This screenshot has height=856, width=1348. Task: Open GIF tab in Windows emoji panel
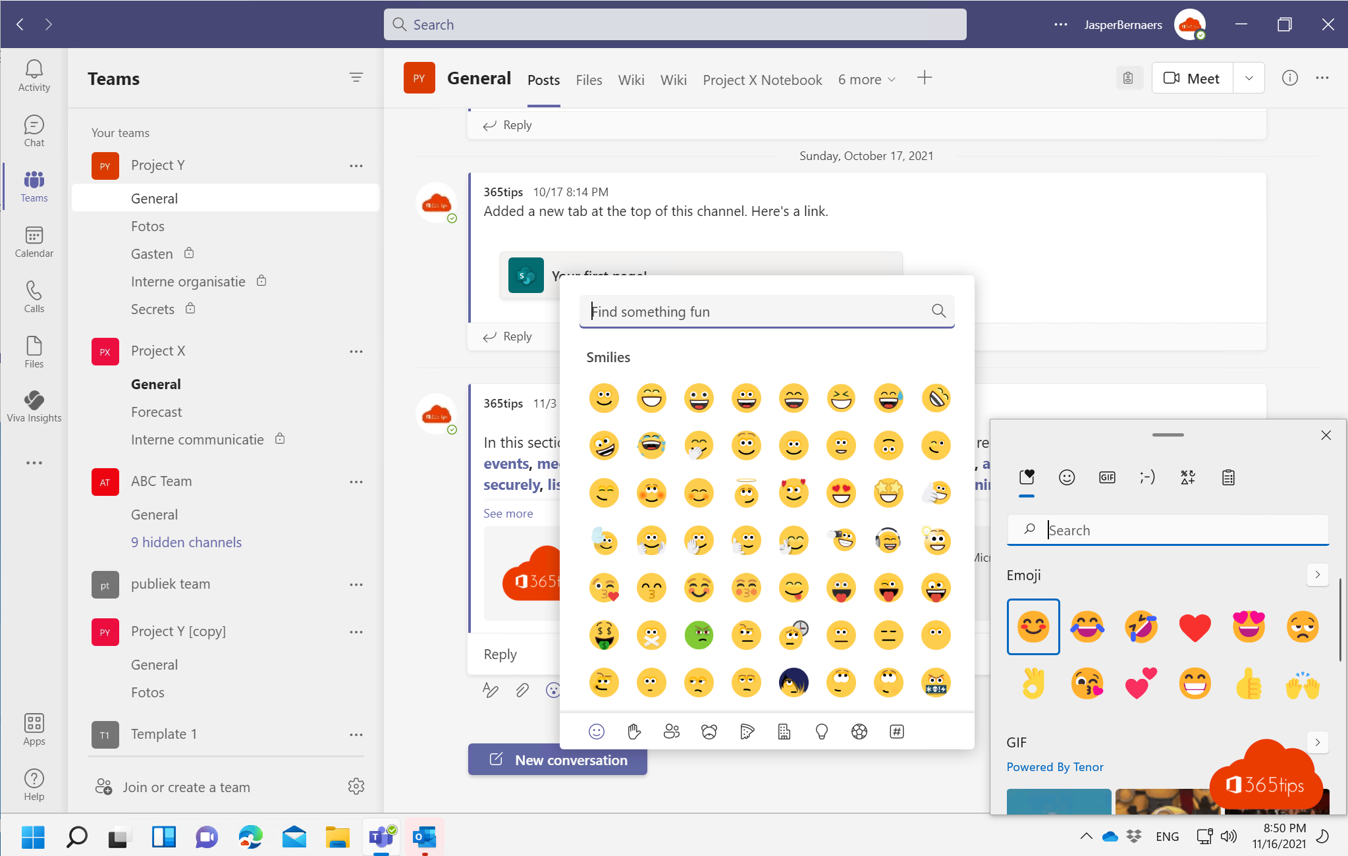click(x=1107, y=477)
